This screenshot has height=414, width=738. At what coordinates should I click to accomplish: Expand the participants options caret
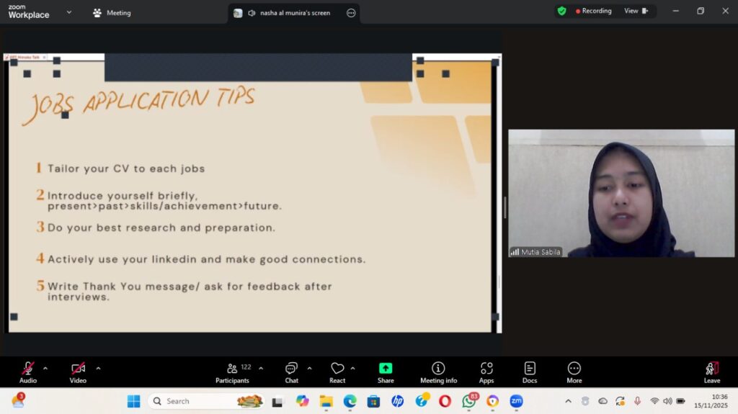[261, 368]
